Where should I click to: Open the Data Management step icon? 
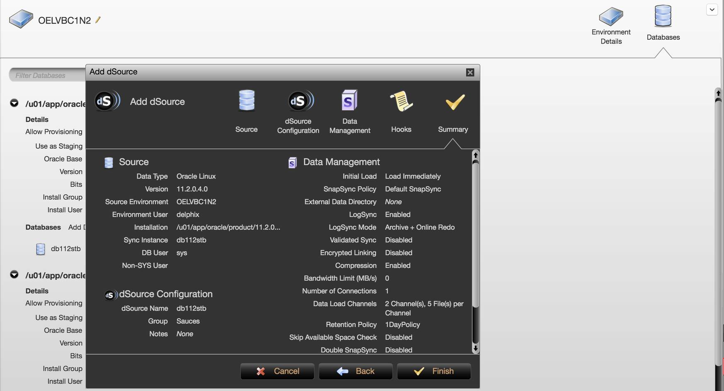[x=349, y=101]
